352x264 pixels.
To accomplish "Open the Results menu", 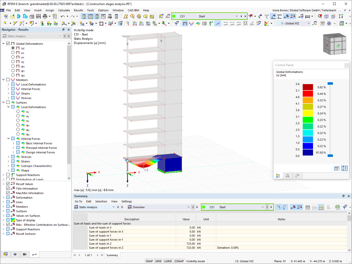I will click(78, 10).
